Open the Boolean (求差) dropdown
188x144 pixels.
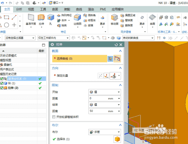coord(105,132)
